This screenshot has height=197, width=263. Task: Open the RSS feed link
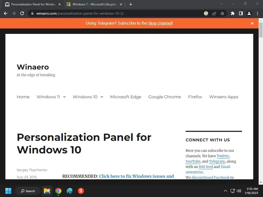(206, 167)
